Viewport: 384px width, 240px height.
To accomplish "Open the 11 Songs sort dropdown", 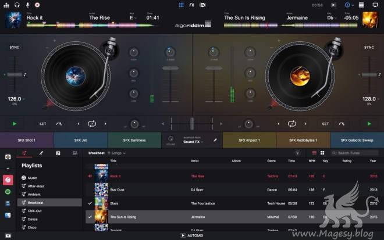I will point(116,153).
